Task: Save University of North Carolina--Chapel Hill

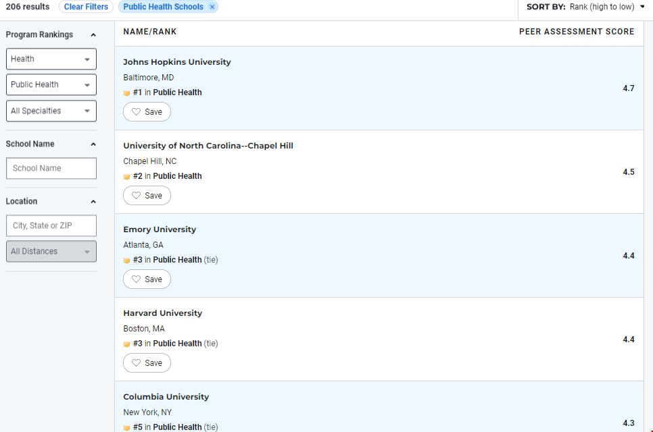Action: coord(147,196)
